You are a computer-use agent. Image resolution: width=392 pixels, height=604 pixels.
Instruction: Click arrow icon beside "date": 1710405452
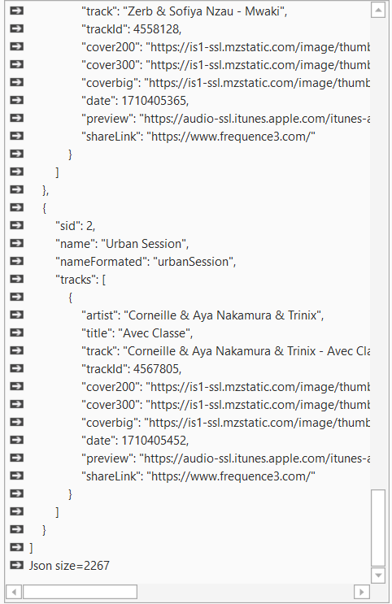coord(16,440)
